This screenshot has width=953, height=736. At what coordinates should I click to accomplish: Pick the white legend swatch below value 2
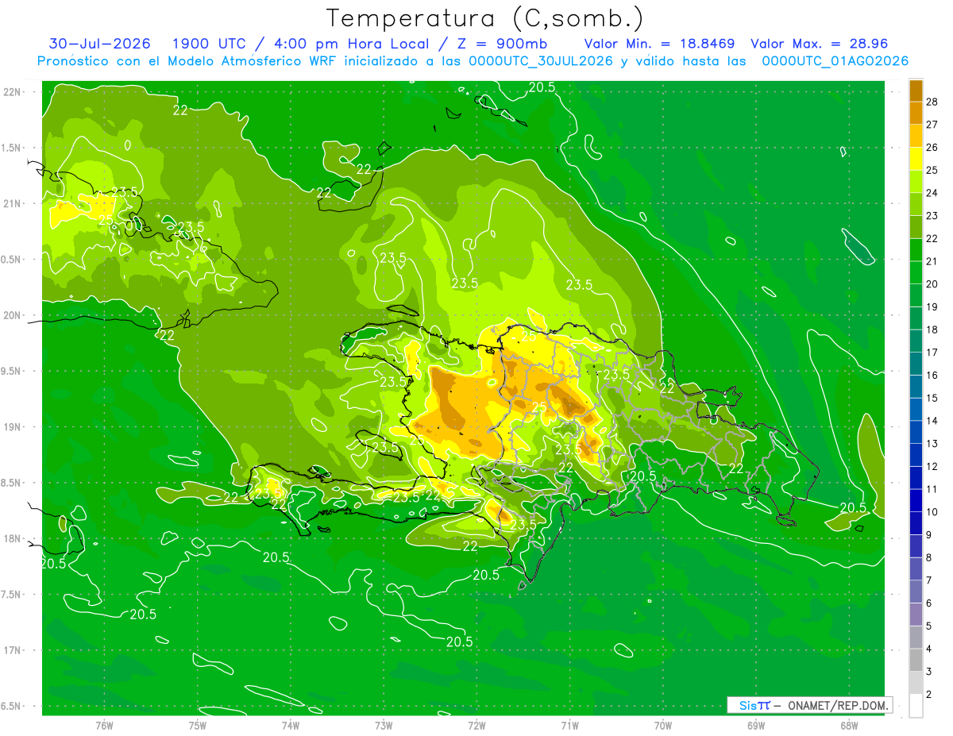(916, 706)
